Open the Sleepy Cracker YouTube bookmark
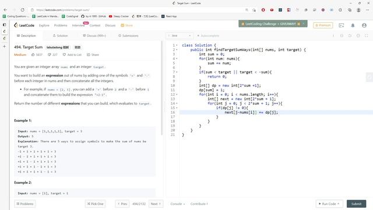 119,16
